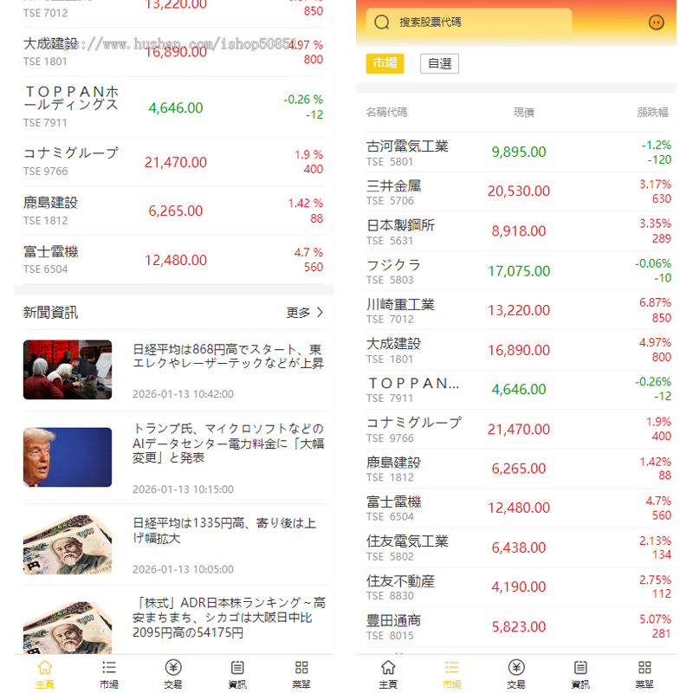Tap the home icon in the left screen's bottom bar
This screenshot has height=693, width=693.
click(45, 667)
